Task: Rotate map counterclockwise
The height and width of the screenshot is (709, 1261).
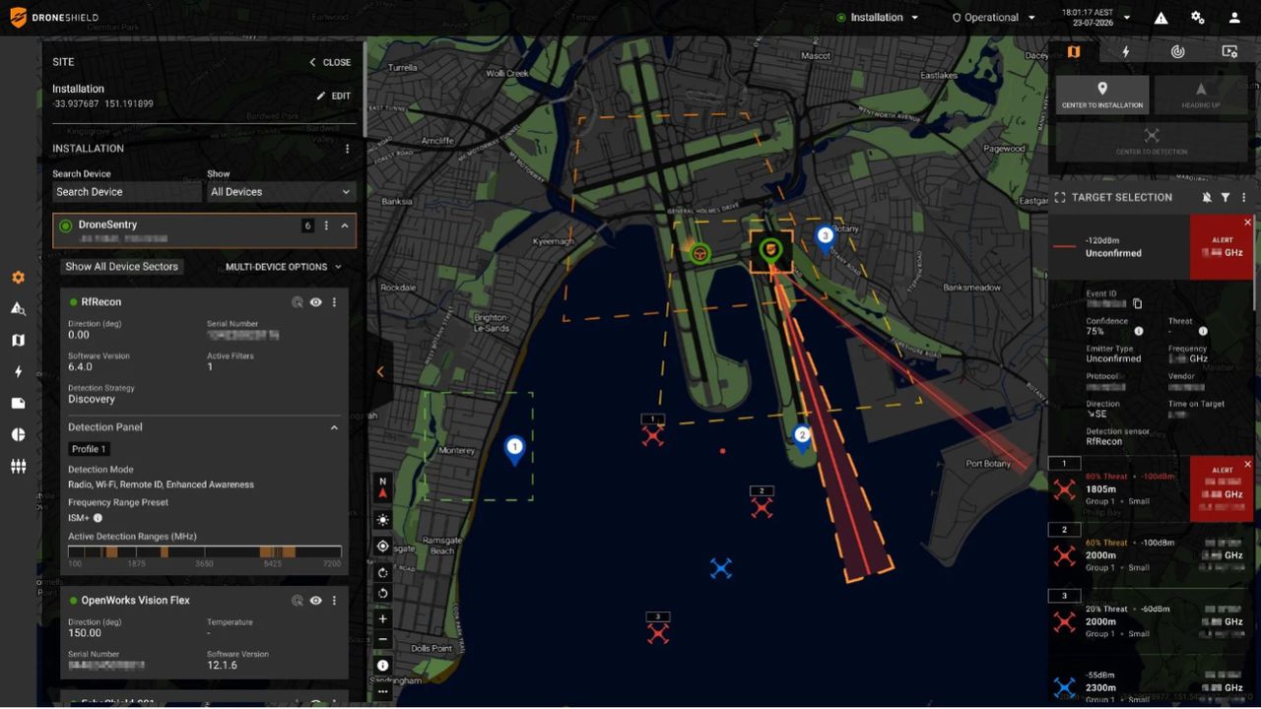Action: pyautogui.click(x=383, y=593)
